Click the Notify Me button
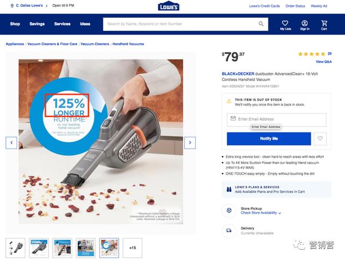This screenshot has height=260, width=345. [269, 138]
